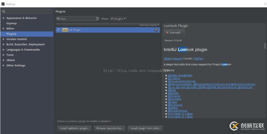Screen dimensions: 267x134
Task: Click the magnifier icon in settings search box
Action: [x=4, y=11]
